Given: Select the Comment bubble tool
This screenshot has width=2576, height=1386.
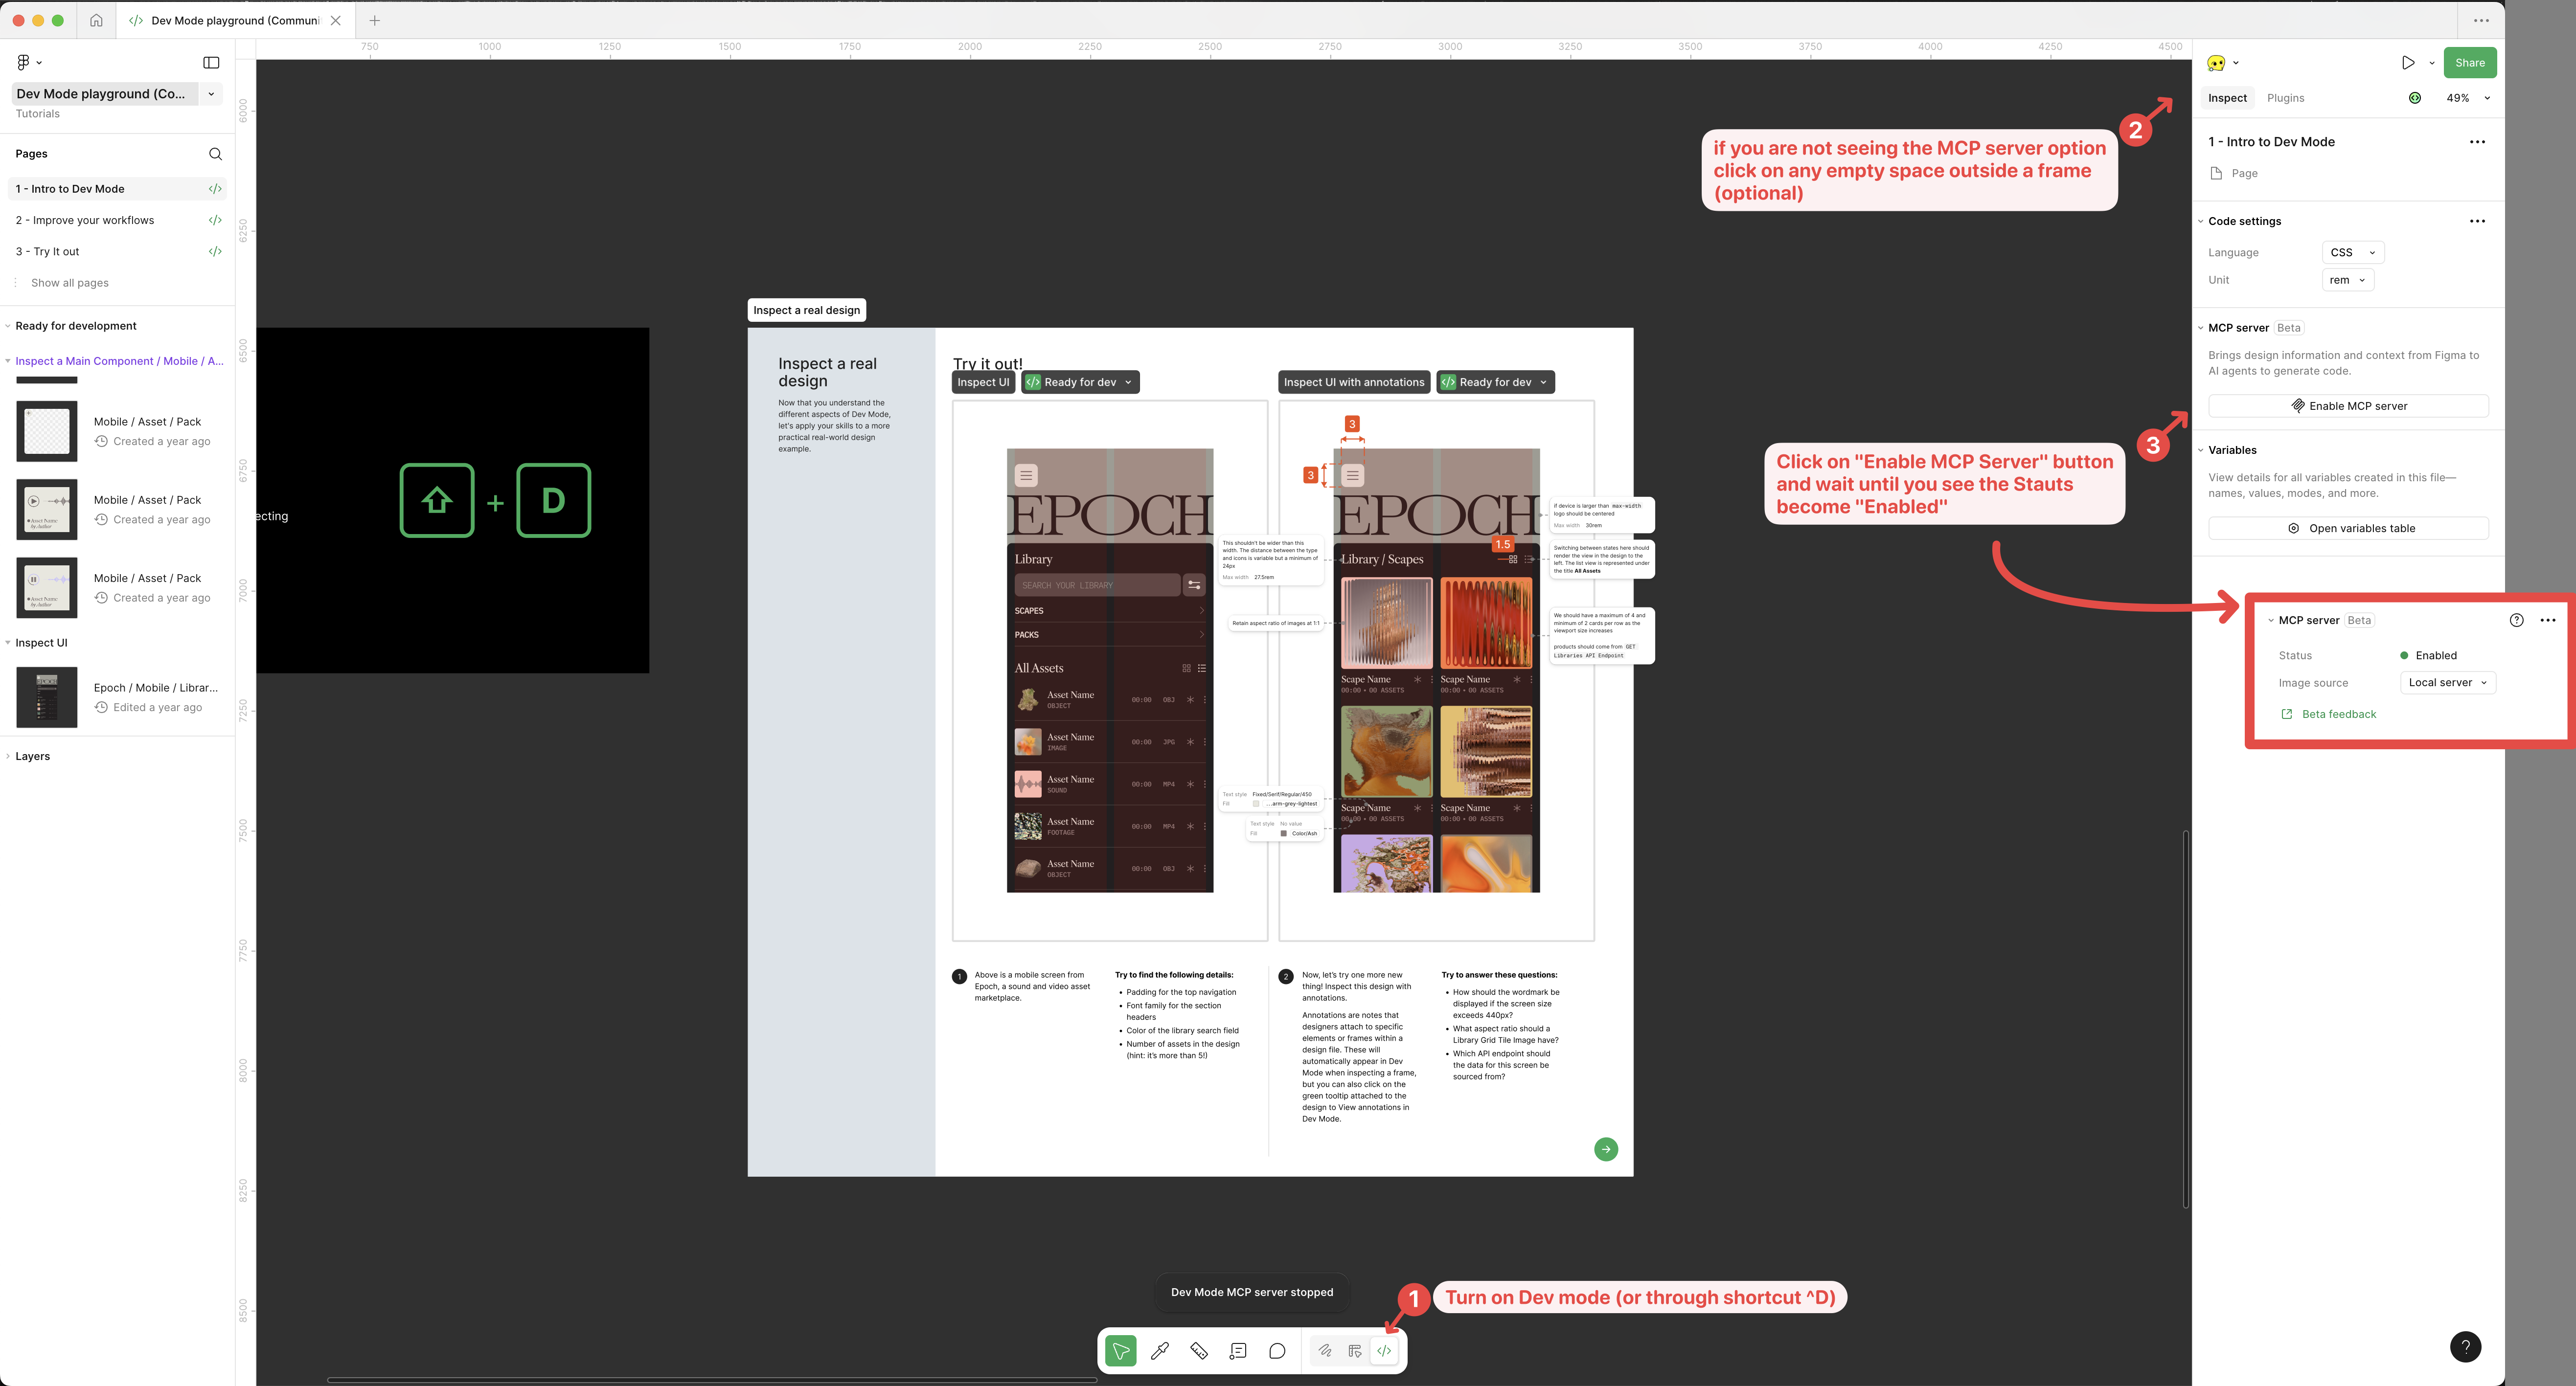Looking at the screenshot, I should point(1277,1351).
